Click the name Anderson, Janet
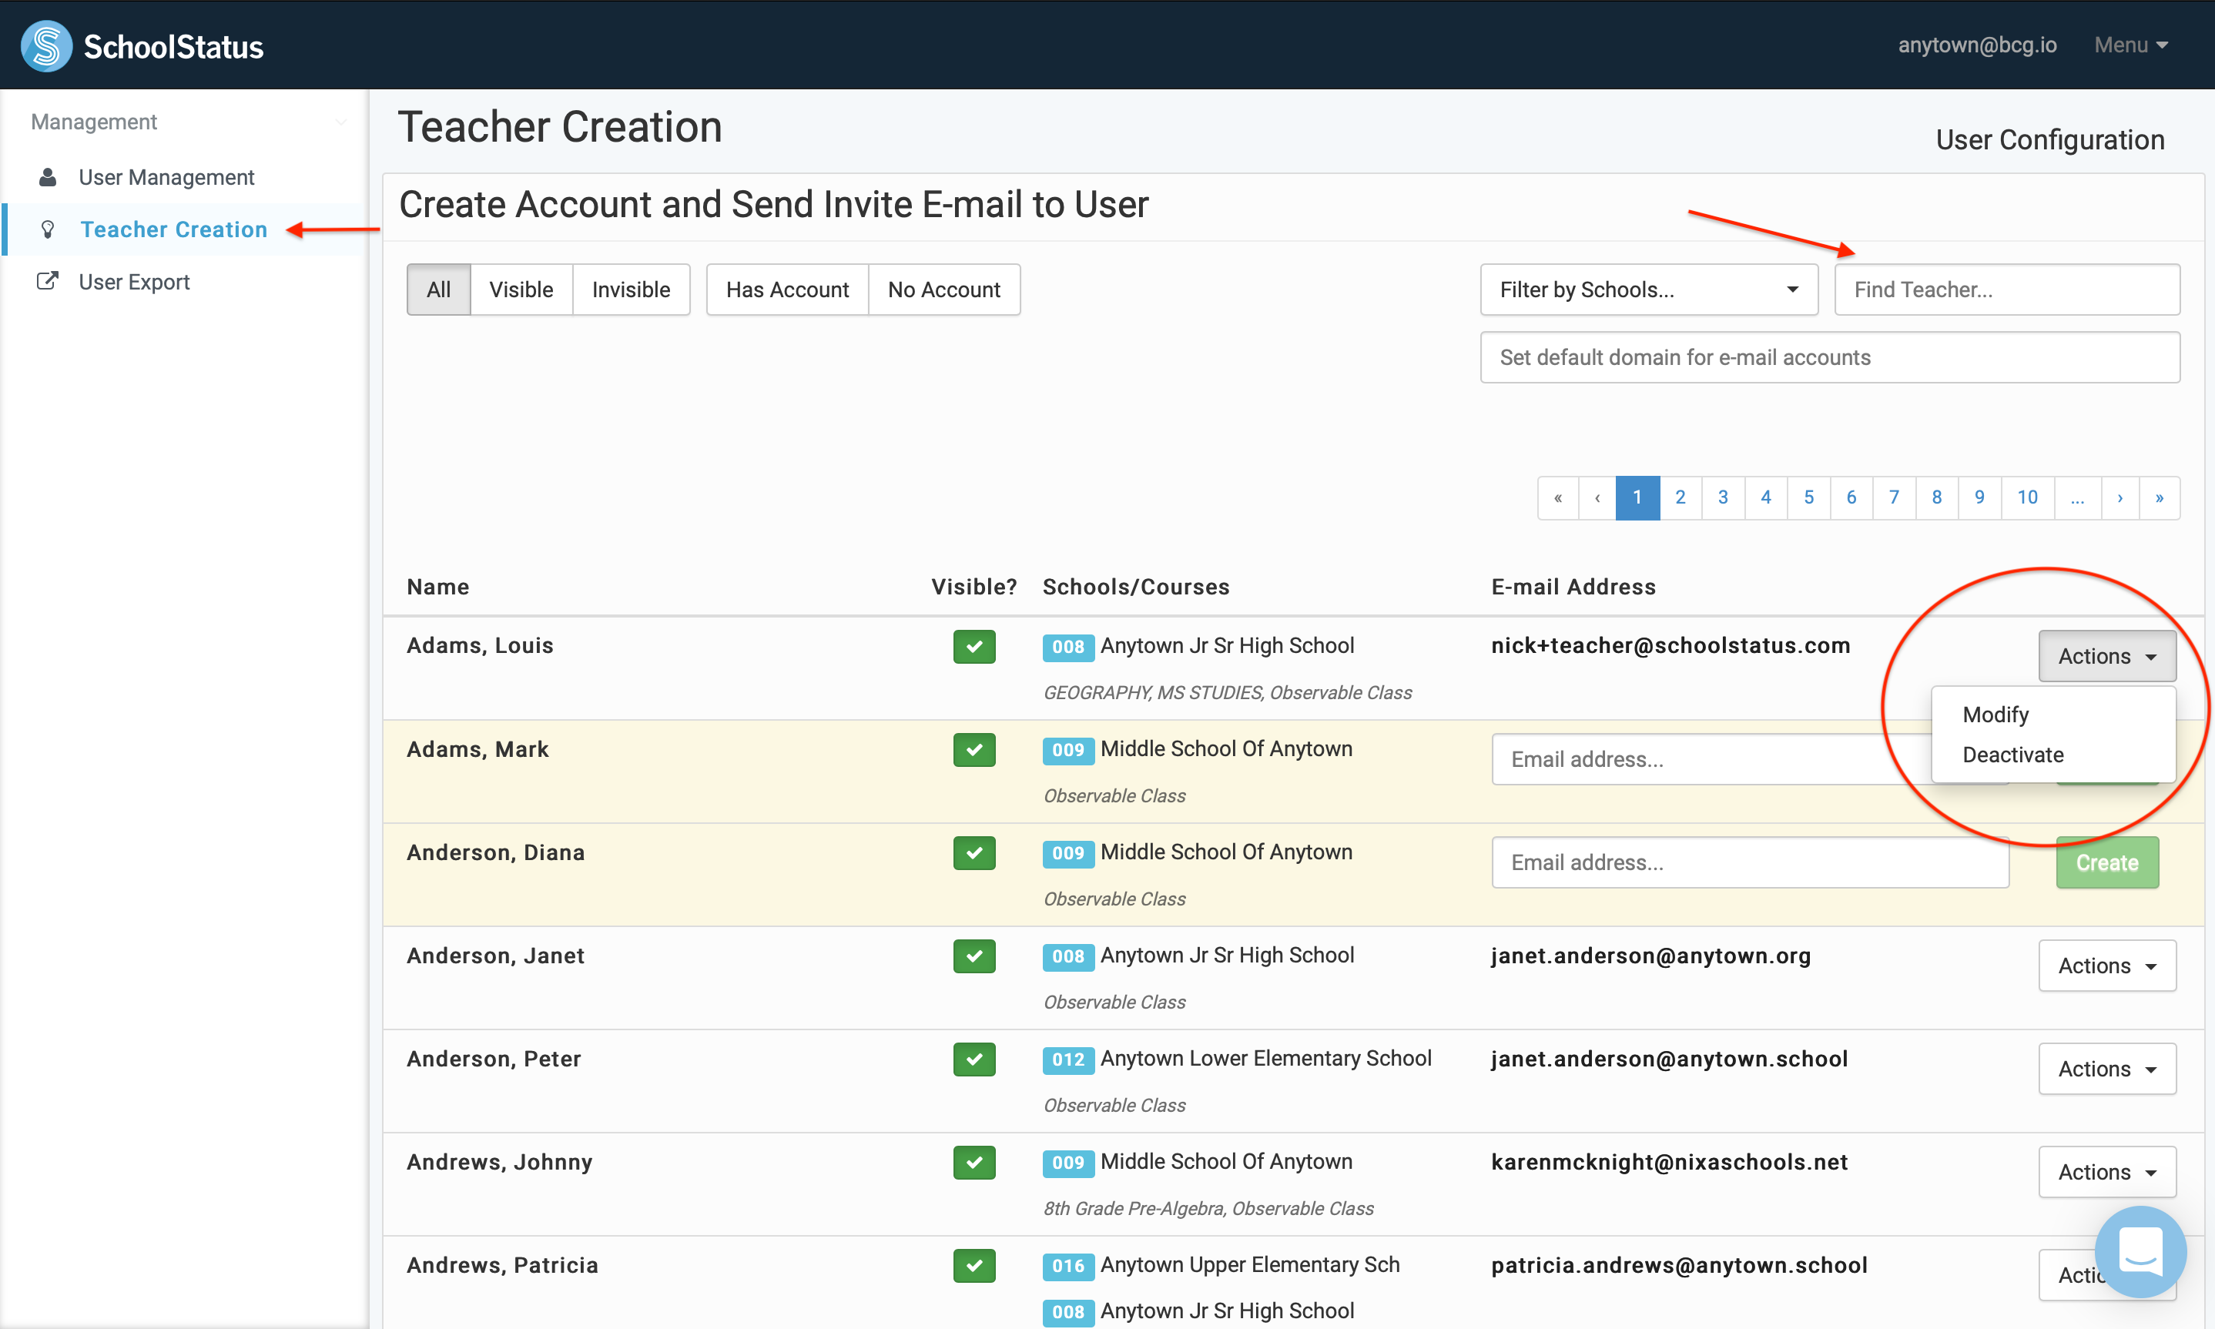Viewport: 2215px width, 1329px height. click(x=495, y=956)
